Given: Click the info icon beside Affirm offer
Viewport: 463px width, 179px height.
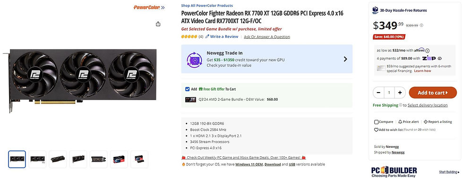Looking at the screenshot, I should [427, 51].
